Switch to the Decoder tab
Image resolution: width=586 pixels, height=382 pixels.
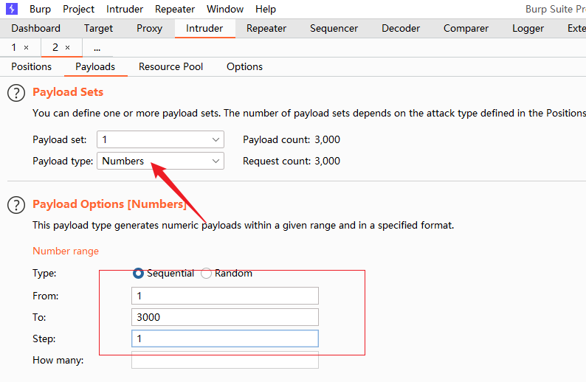click(401, 28)
